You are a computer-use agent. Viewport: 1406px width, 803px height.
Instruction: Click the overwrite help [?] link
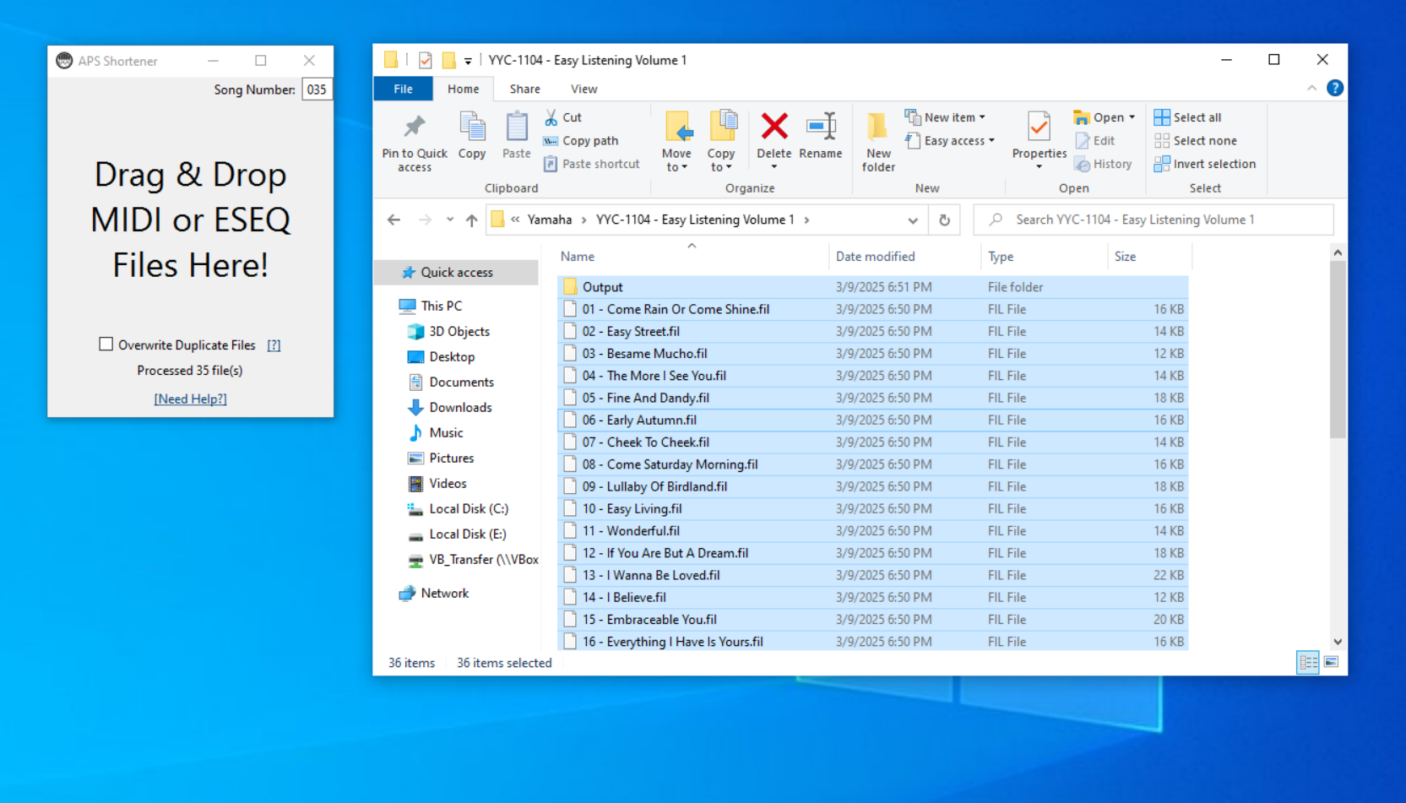274,345
